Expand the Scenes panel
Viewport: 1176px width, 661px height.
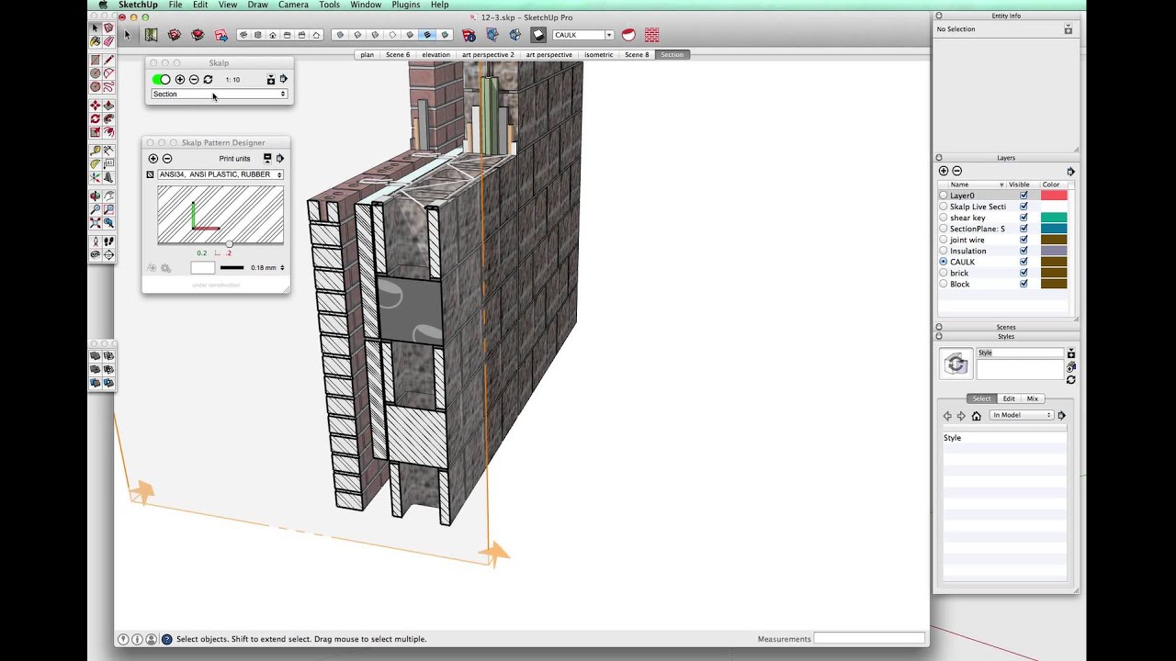939,327
